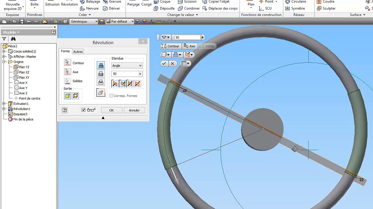Screen dimensions: 373x209
Task: Open the Révolution dialog help icon
Action: pos(65,110)
